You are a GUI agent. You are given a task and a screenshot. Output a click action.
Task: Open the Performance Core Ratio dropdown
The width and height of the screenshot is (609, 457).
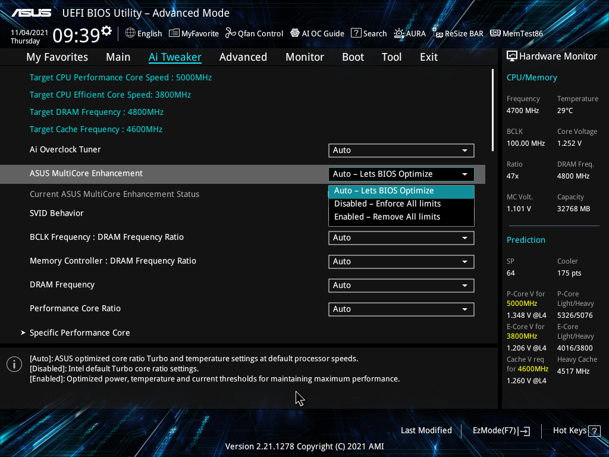(x=401, y=309)
